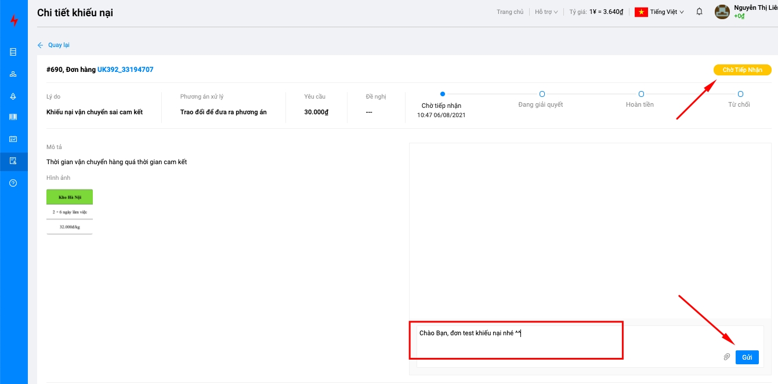Open the orders list sidebar icon
778x384 pixels.
[13, 52]
